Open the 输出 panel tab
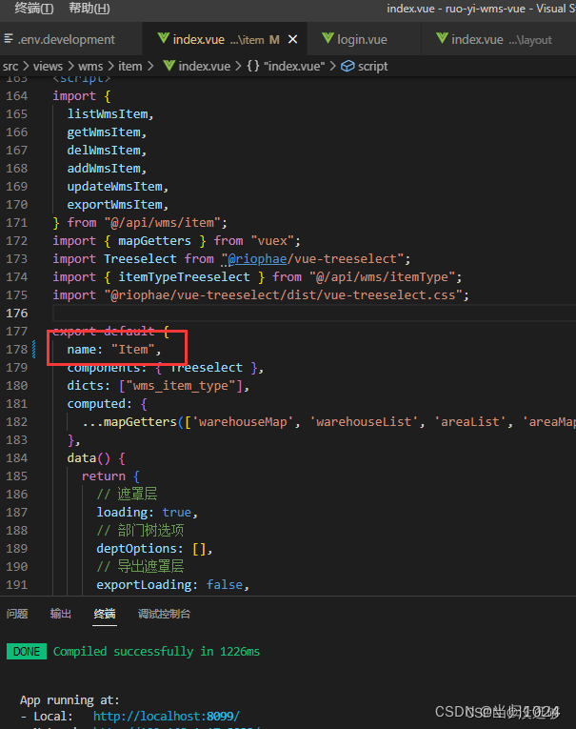Viewport: 576px width, 729px height. (60, 614)
